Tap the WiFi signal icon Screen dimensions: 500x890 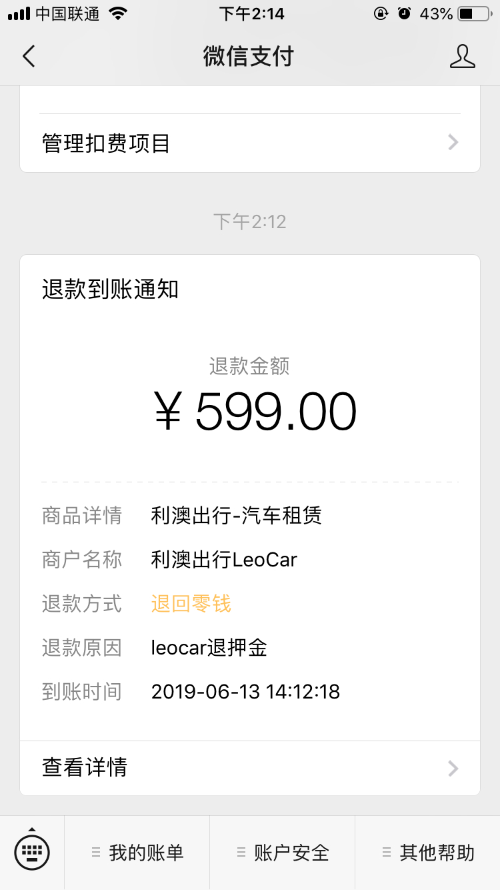click(119, 13)
